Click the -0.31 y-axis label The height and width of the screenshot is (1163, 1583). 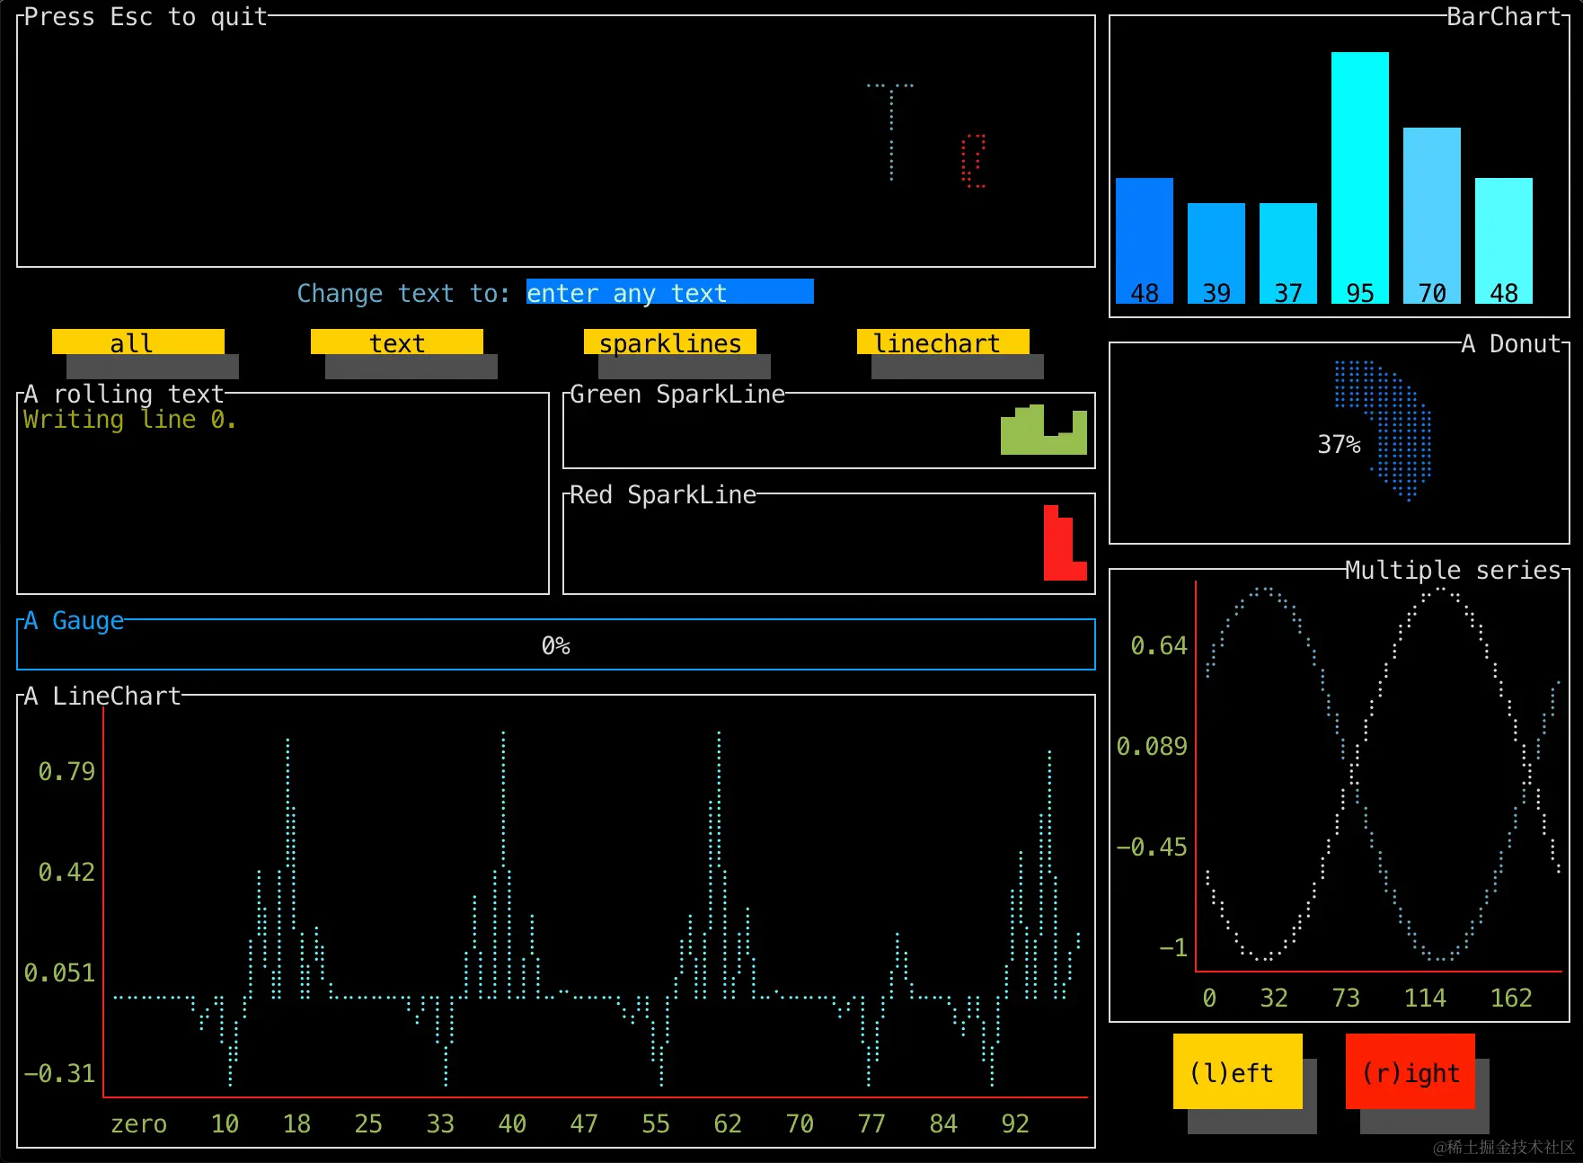(x=59, y=1073)
